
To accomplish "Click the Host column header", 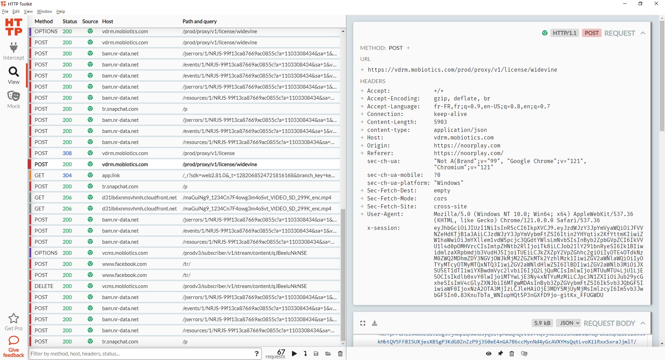I will point(108,21).
